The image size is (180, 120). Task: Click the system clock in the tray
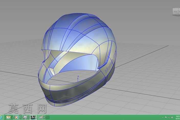point(178,117)
